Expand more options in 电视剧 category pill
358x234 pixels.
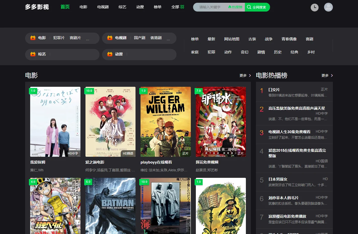168,39
